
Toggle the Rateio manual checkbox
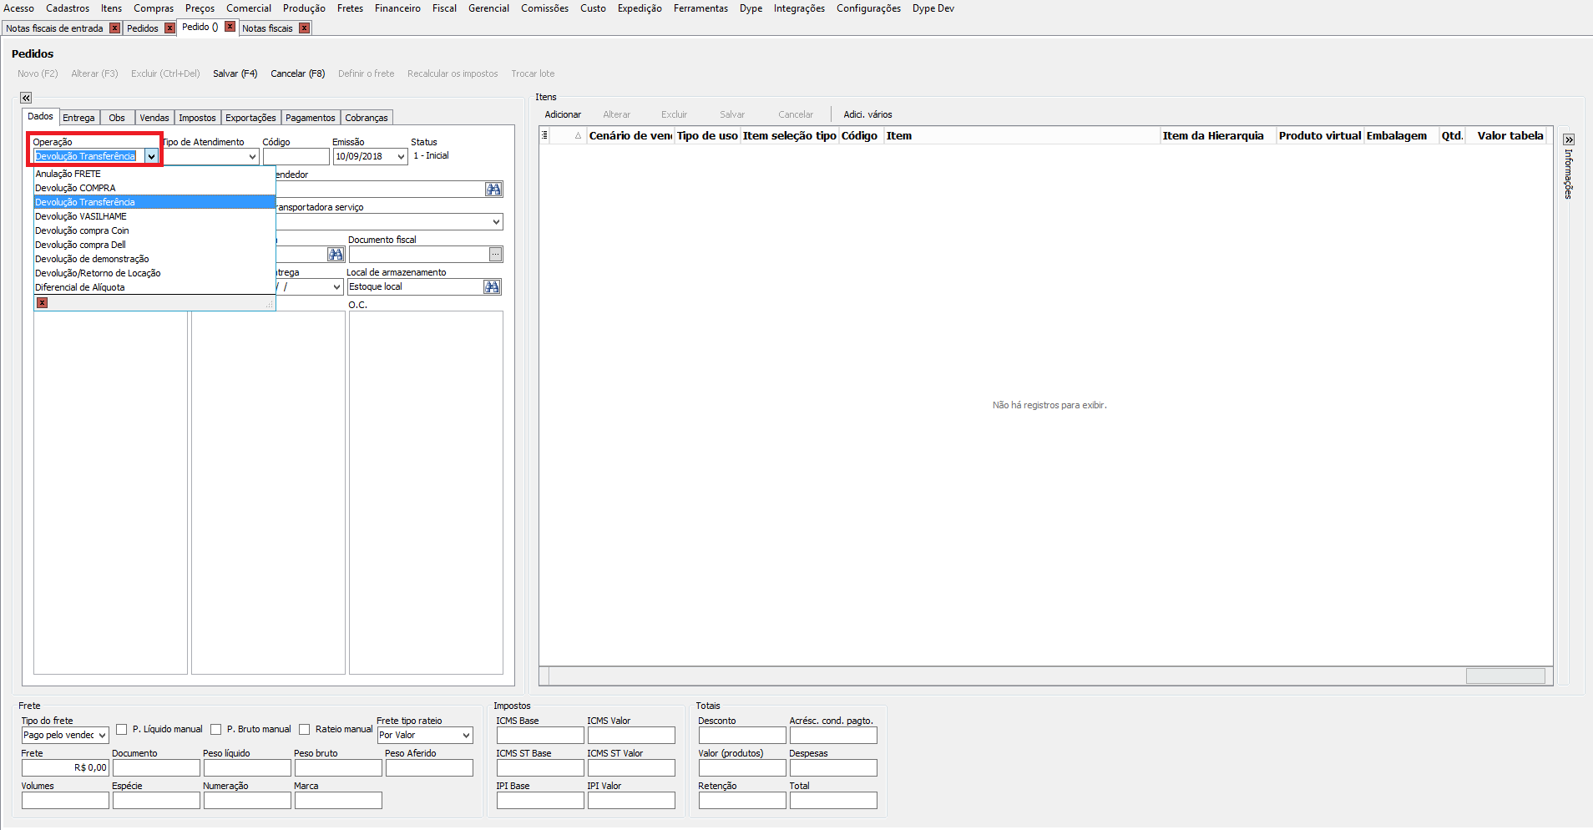click(305, 730)
